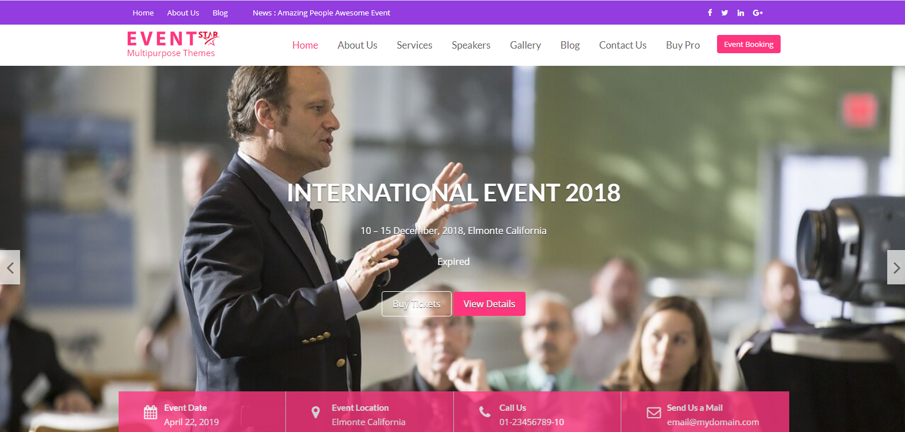The width and height of the screenshot is (905, 432).
Task: Open the Google Plus social icon
Action: [758, 13]
